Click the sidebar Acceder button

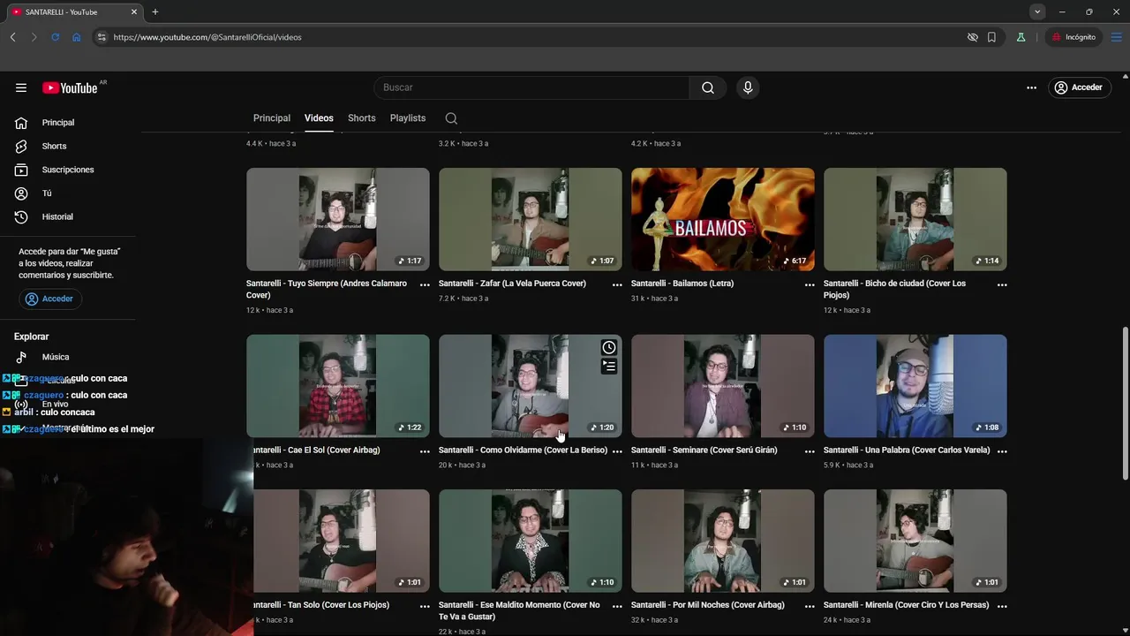point(49,299)
